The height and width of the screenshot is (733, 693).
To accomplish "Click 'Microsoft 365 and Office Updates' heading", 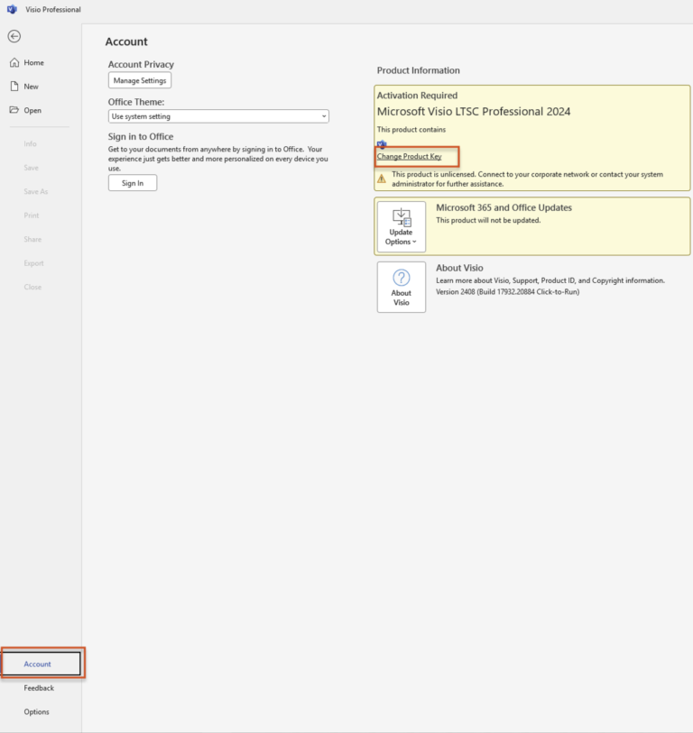I will coord(504,207).
